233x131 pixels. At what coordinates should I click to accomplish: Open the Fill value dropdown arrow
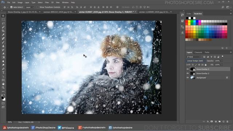pos(222,65)
